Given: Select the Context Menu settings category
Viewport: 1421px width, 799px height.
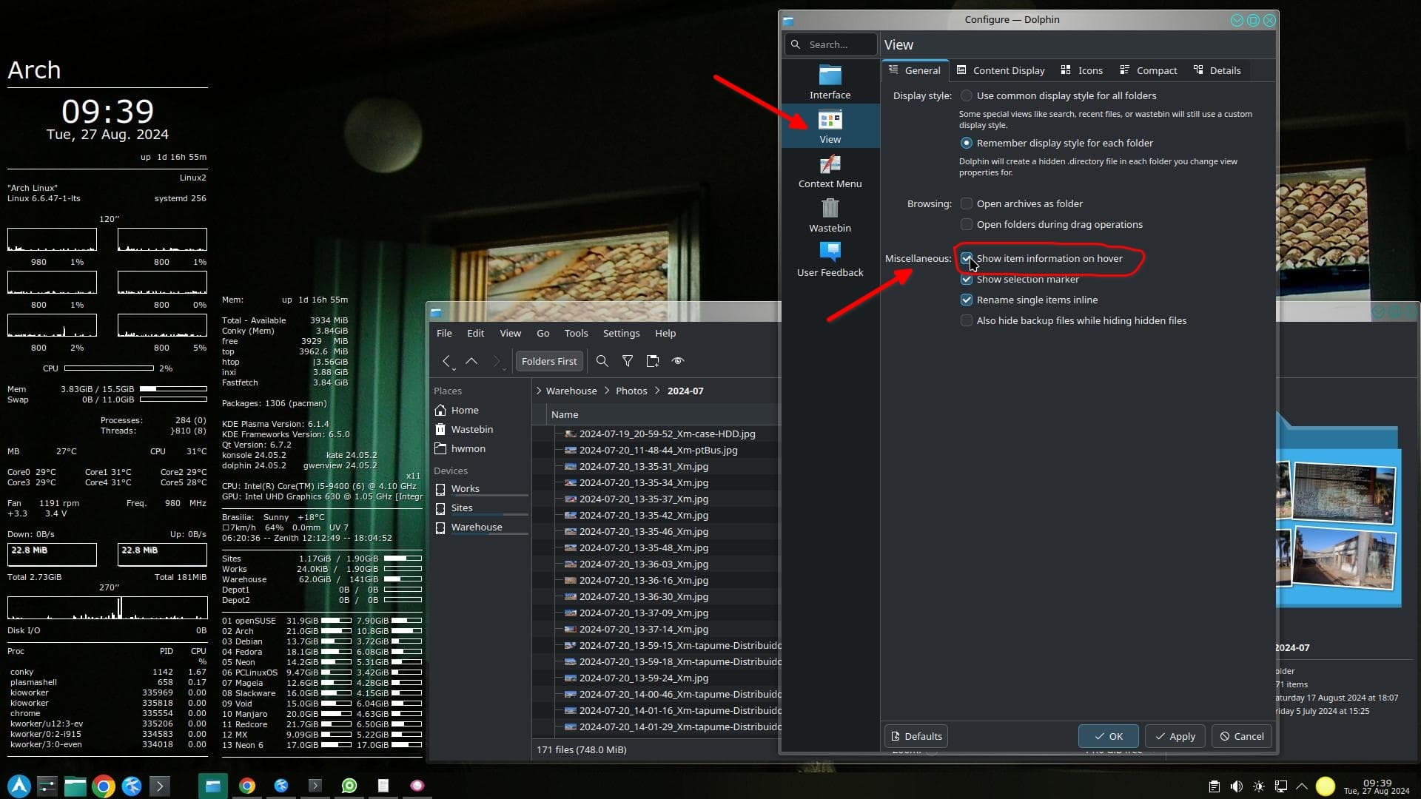Looking at the screenshot, I should point(830,170).
